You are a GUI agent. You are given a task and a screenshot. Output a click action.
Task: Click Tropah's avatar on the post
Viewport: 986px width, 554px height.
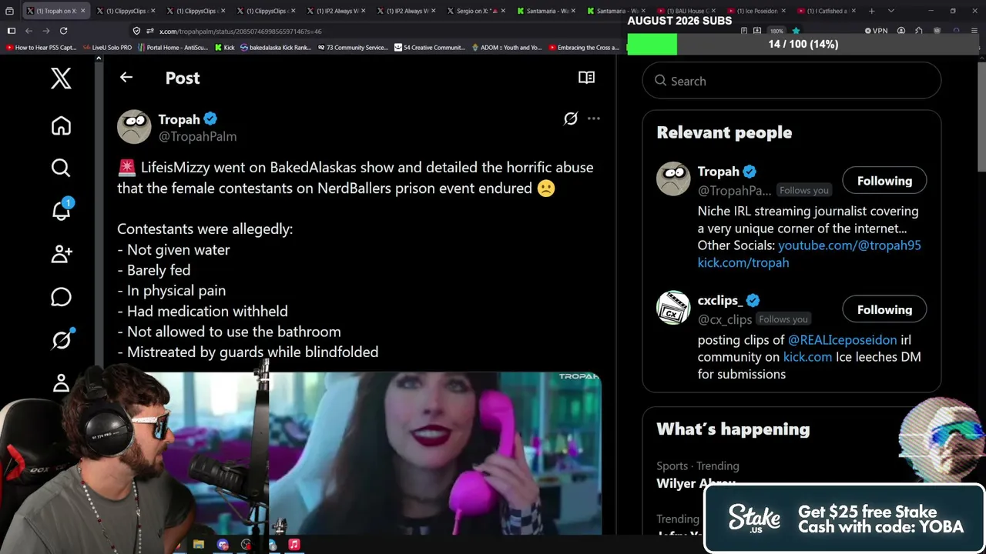134,127
